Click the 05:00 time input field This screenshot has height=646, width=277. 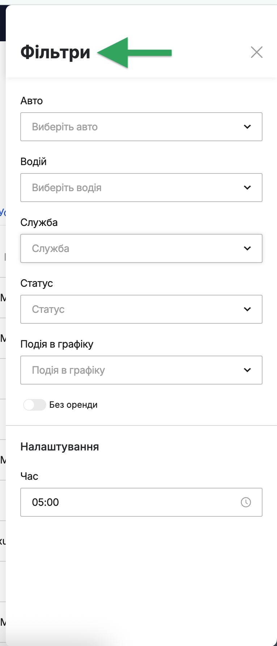pyautogui.click(x=141, y=502)
